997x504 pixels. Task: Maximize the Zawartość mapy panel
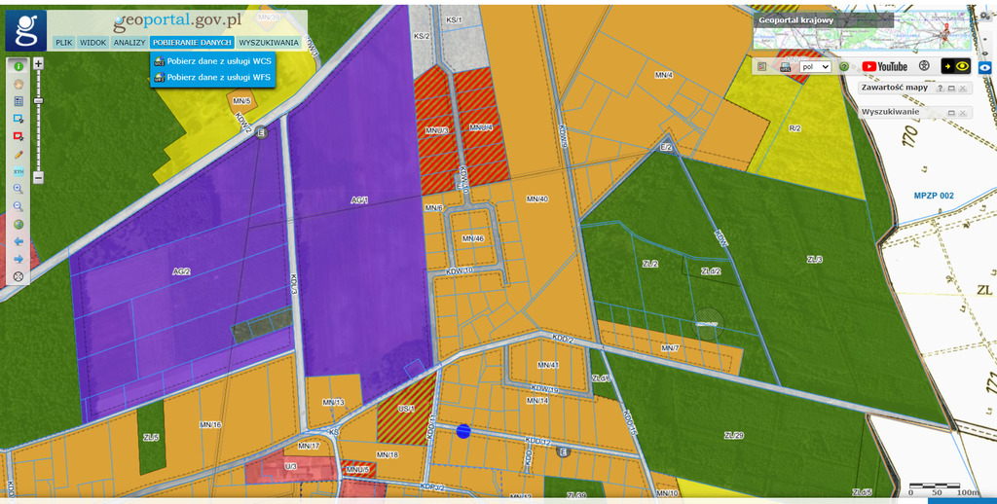(x=951, y=89)
